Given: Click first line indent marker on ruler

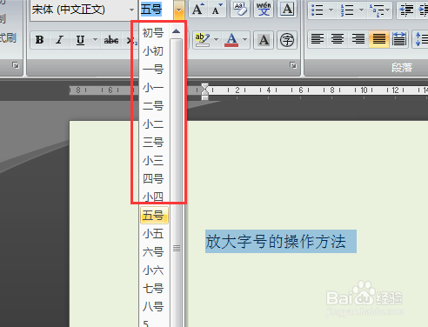Looking at the screenshot, I should [204, 87].
